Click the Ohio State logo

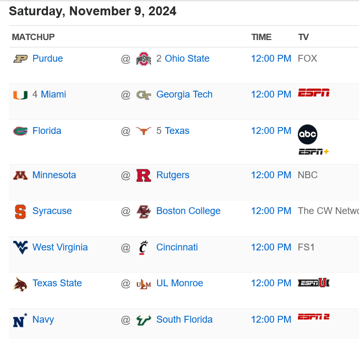click(x=143, y=59)
